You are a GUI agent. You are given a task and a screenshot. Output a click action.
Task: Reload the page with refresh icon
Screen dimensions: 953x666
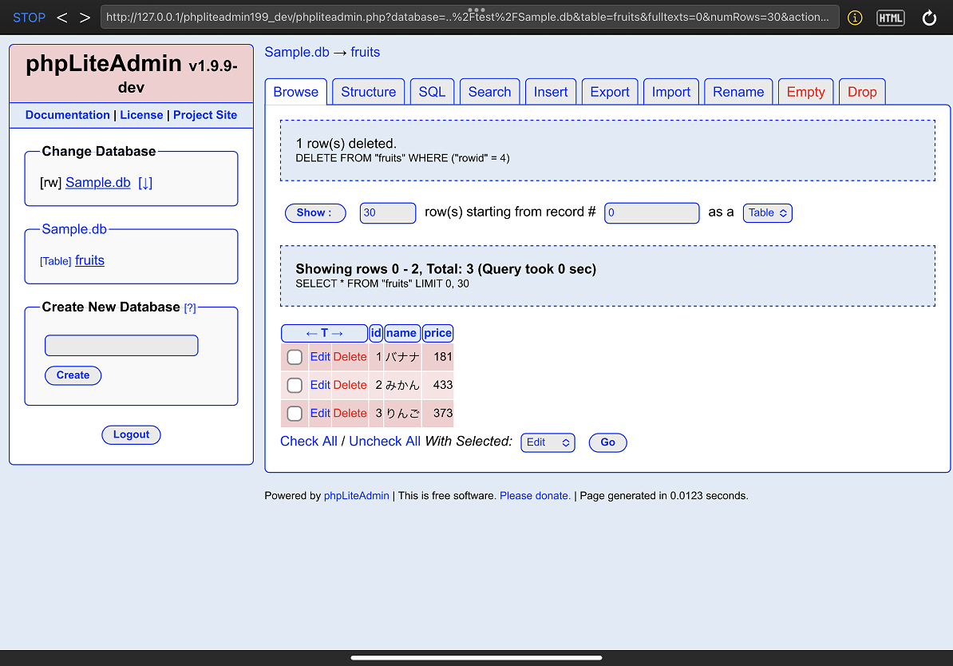pyautogui.click(x=929, y=18)
